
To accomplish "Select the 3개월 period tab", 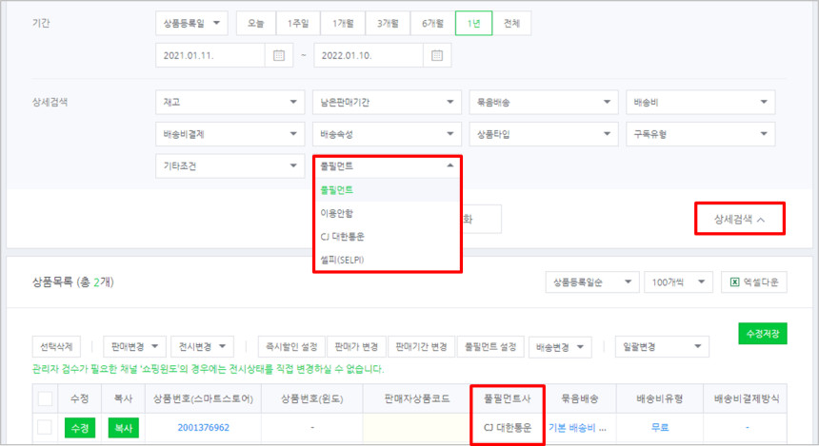I will click(x=388, y=24).
